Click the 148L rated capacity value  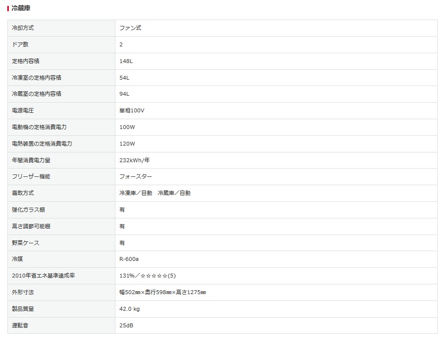point(126,62)
